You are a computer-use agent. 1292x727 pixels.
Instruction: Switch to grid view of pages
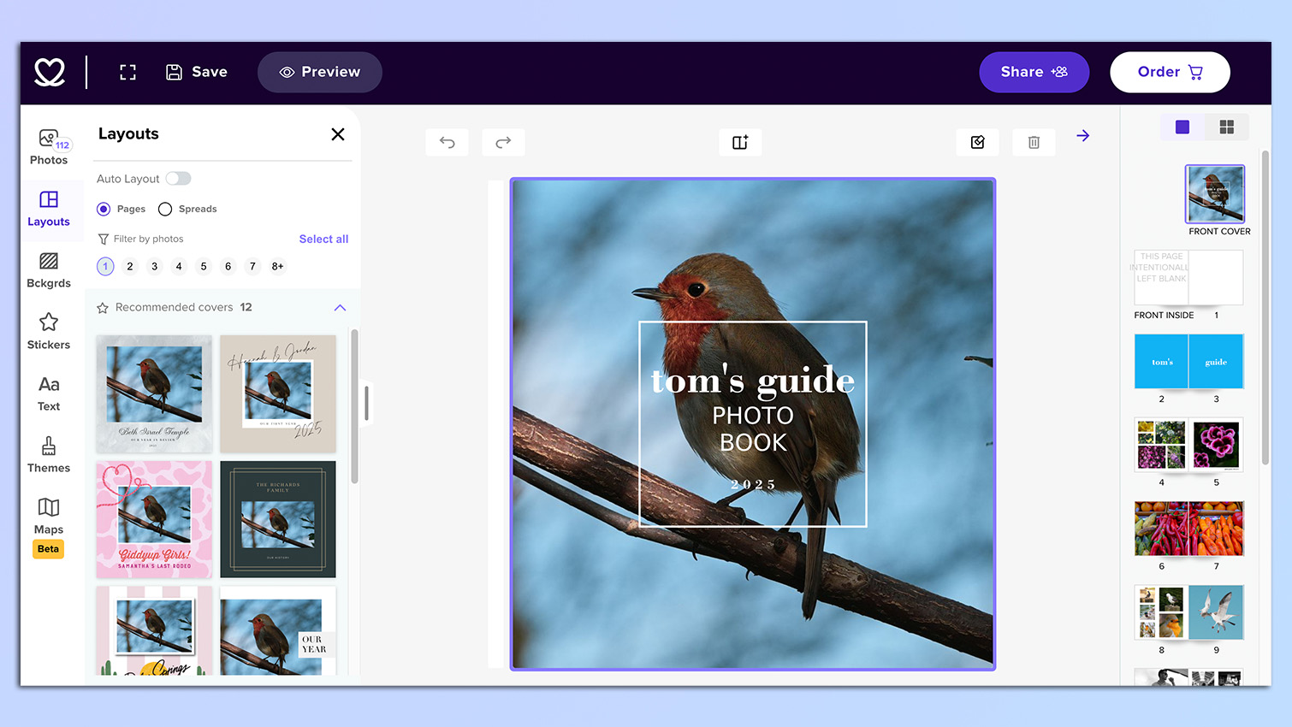(1226, 127)
